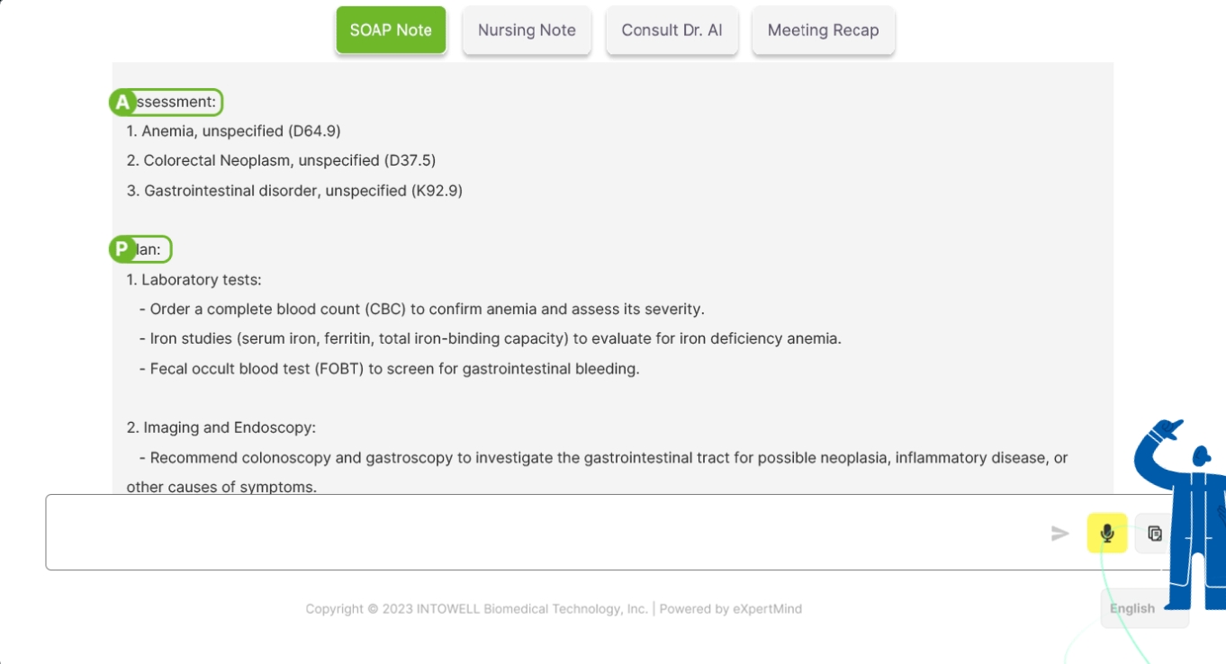Click the Imaging and Endoscopy heading
The height and width of the screenshot is (664, 1226).
click(221, 428)
